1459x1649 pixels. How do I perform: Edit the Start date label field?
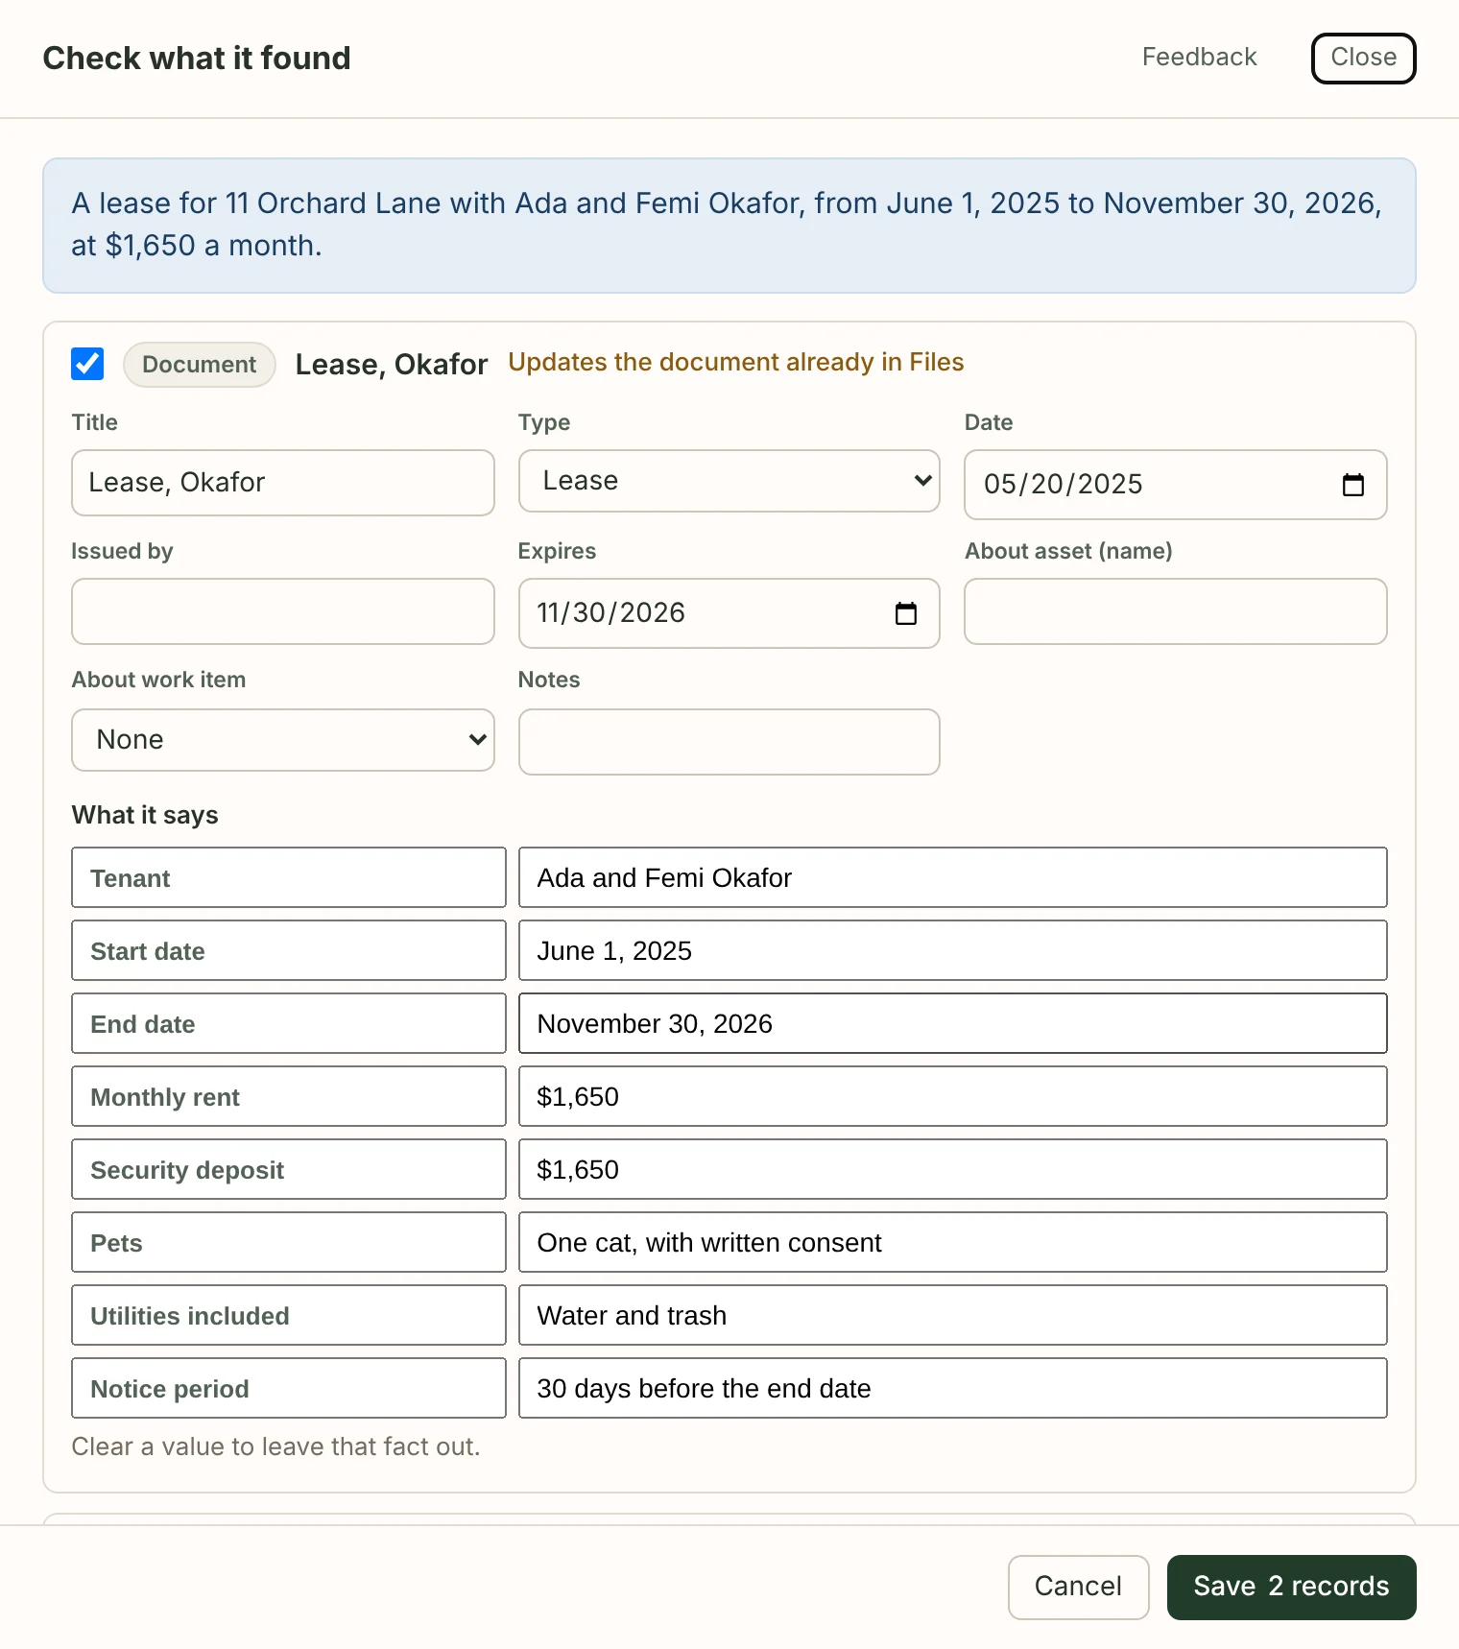tap(289, 950)
